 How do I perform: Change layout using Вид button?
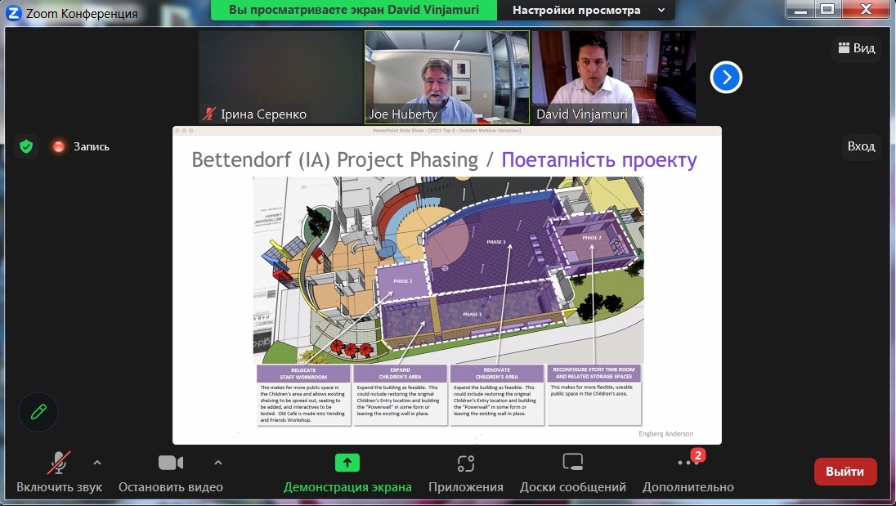coord(856,48)
